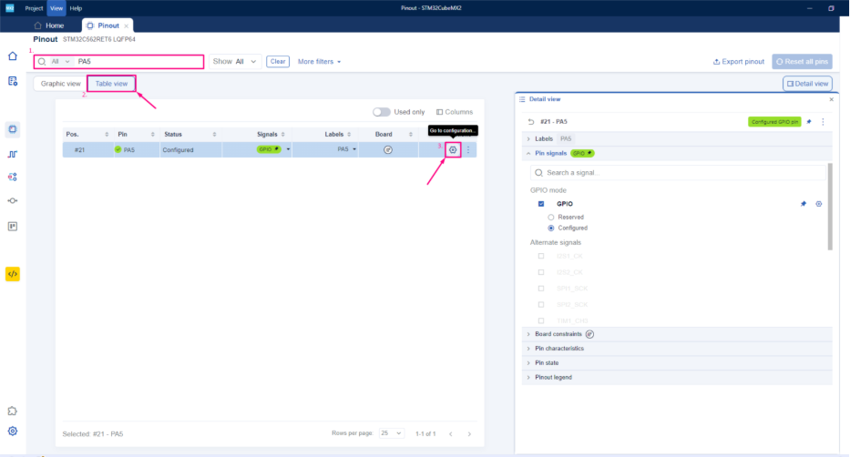Open the View menu
The image size is (850, 457).
(56, 8)
